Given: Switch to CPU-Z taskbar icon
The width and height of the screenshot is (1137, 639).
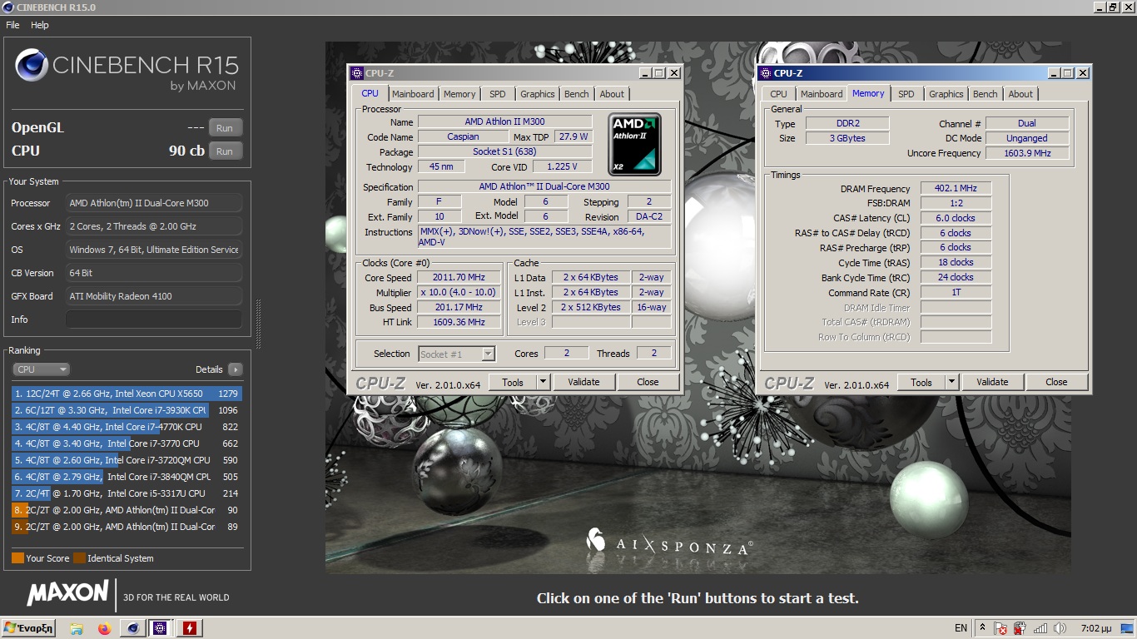Looking at the screenshot, I should tap(161, 628).
